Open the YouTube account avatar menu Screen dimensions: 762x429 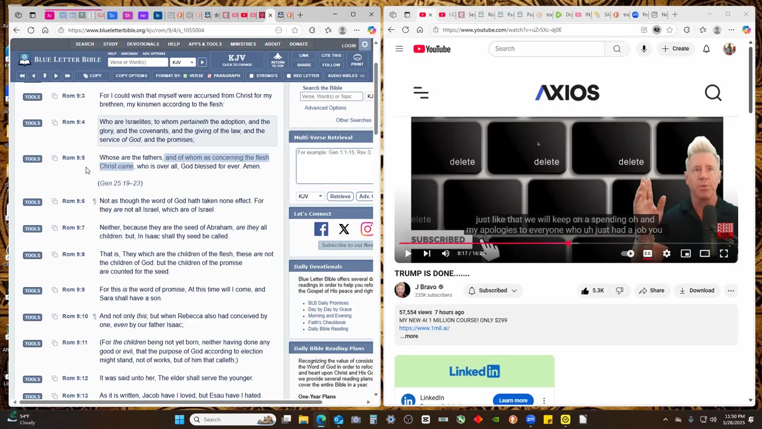click(x=729, y=49)
